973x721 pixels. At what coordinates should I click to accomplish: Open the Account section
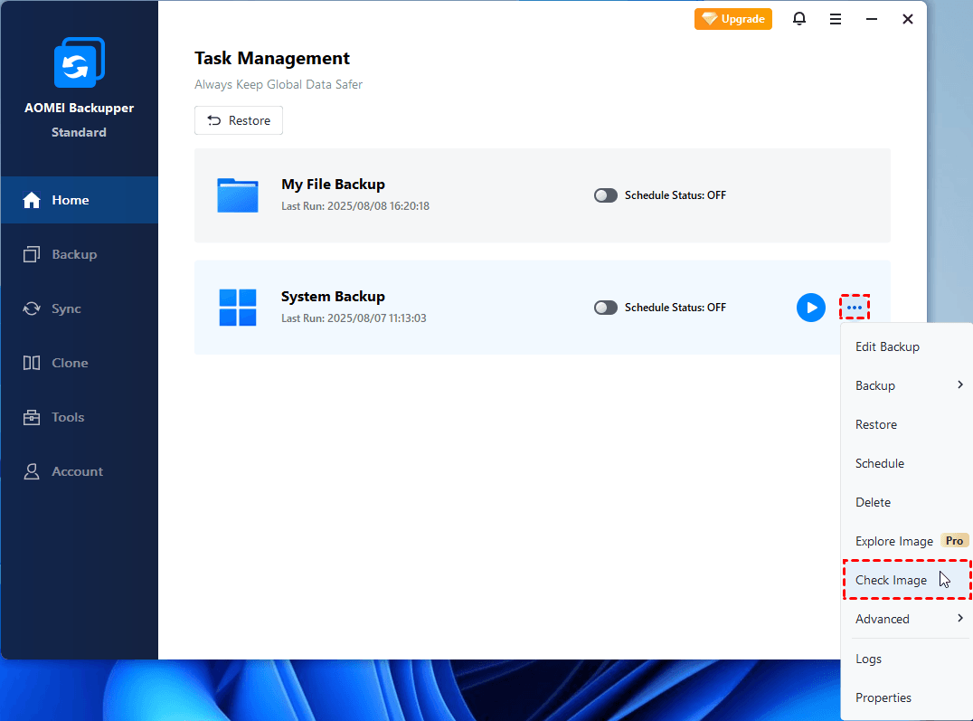coord(80,471)
